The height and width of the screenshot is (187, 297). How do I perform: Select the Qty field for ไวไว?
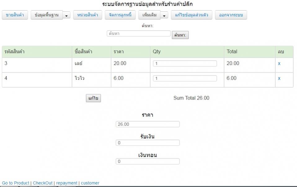click(x=185, y=79)
